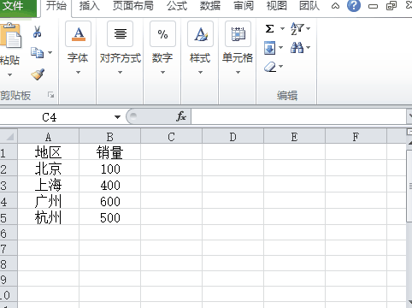Click the Cut scissors icon
412x308 pixels.
coord(38,32)
